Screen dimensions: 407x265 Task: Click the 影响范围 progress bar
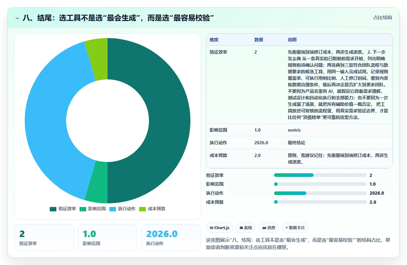(320, 184)
